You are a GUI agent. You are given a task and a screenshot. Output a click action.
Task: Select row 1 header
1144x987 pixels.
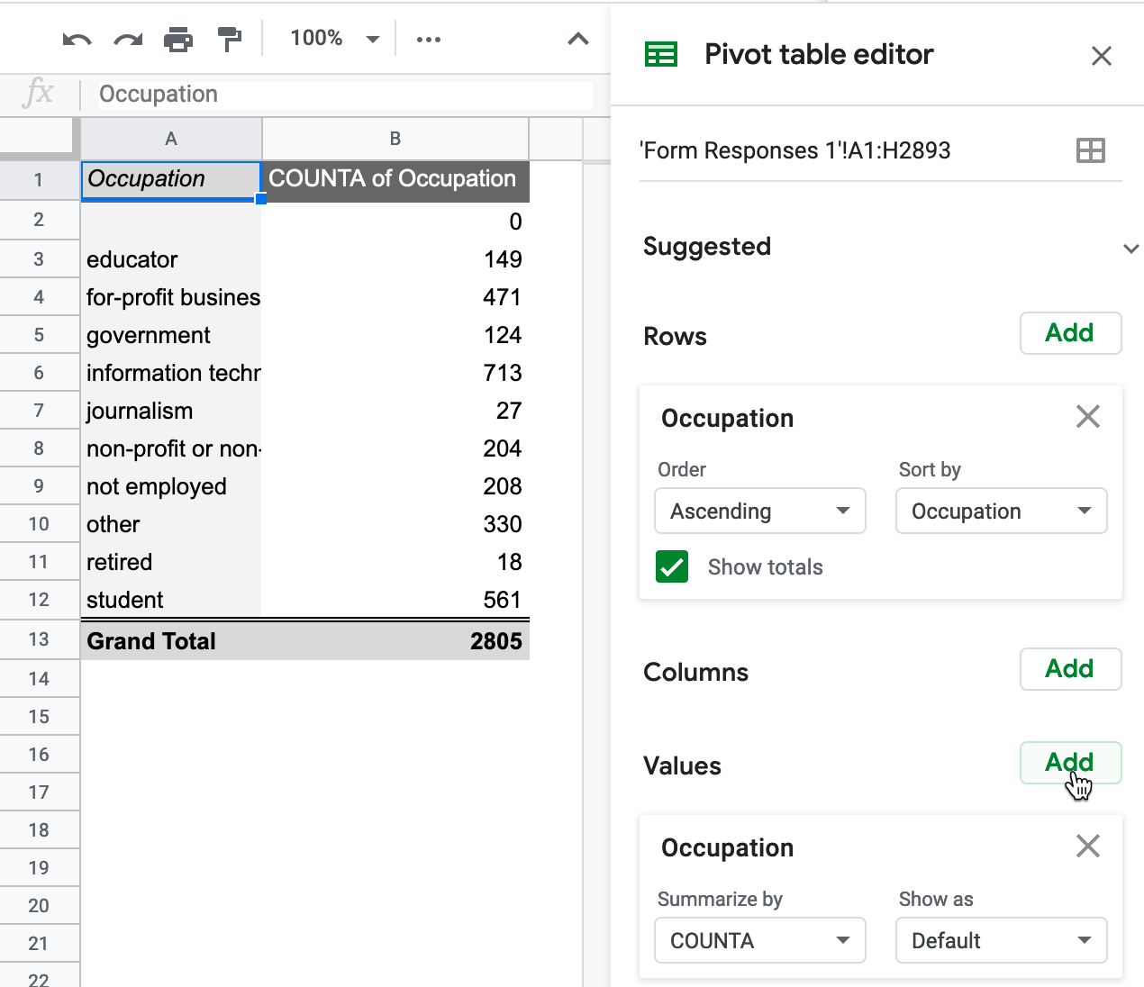[39, 179]
